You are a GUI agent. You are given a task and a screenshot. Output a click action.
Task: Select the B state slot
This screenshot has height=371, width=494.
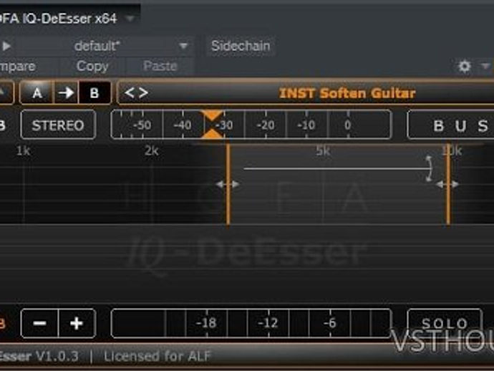click(95, 92)
